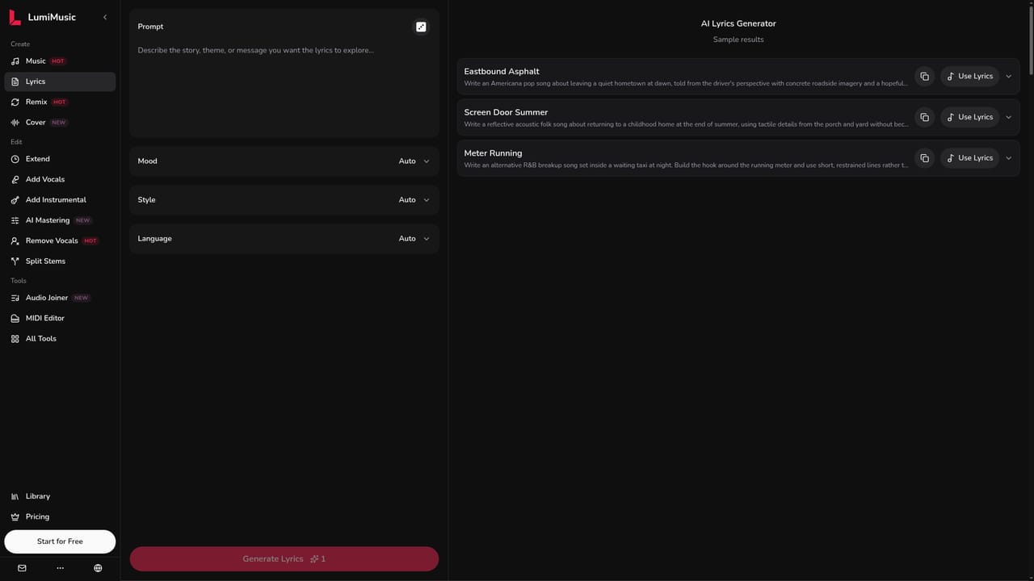Expand the Screen Door Summer sample

(1008, 117)
